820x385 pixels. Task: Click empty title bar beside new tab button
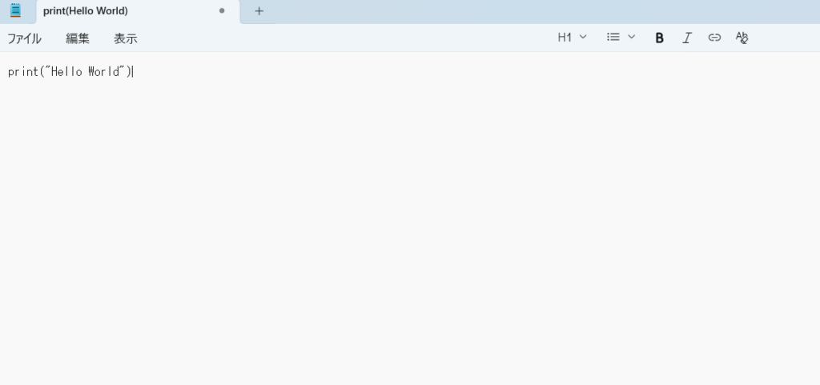(x=544, y=11)
